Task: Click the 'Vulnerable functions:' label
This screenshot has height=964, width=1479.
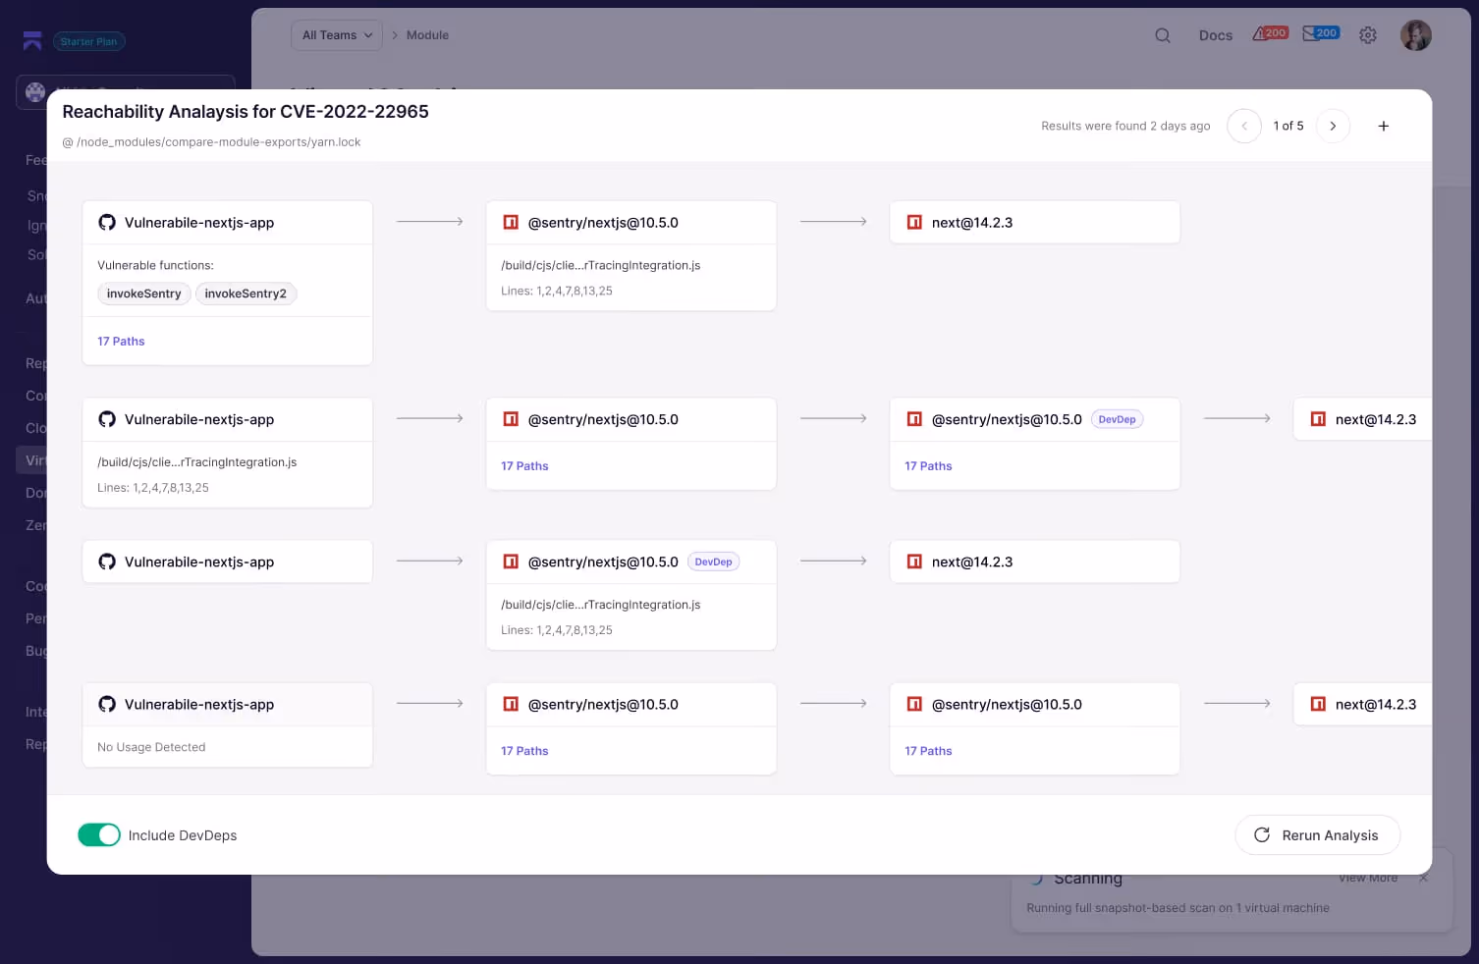Action: tap(155, 265)
